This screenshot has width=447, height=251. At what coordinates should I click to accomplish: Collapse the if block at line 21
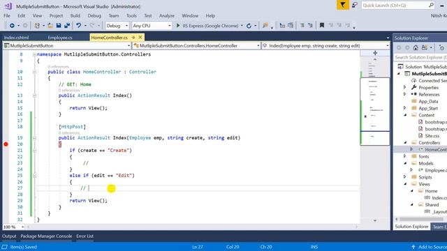(x=34, y=151)
